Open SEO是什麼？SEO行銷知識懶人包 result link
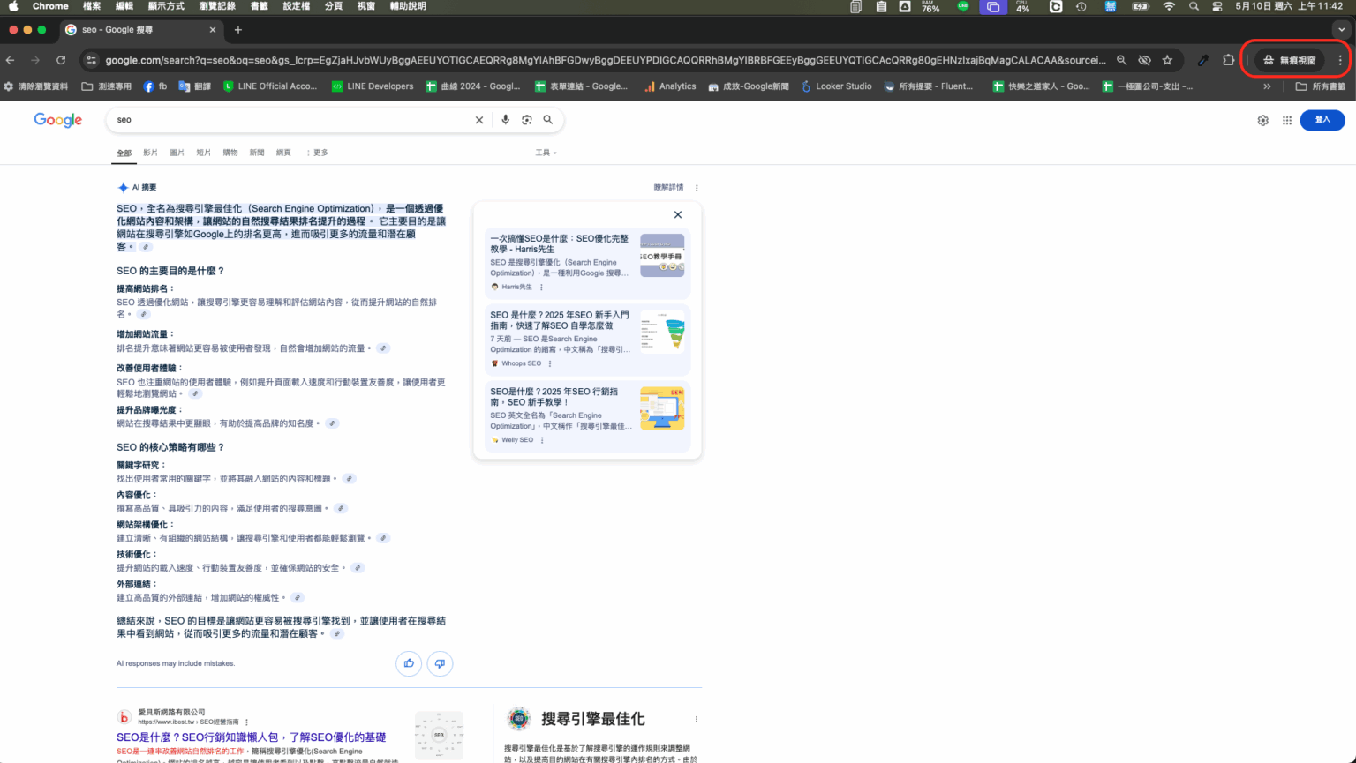 pyautogui.click(x=251, y=737)
